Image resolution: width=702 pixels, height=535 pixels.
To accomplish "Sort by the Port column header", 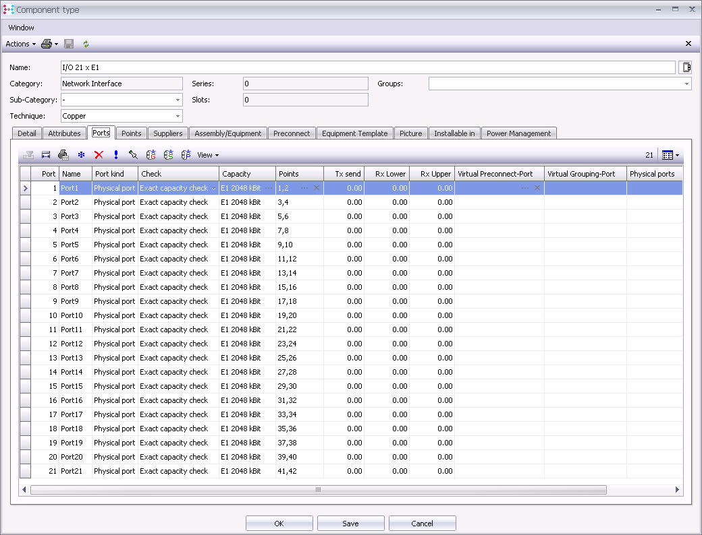I will click(x=45, y=174).
